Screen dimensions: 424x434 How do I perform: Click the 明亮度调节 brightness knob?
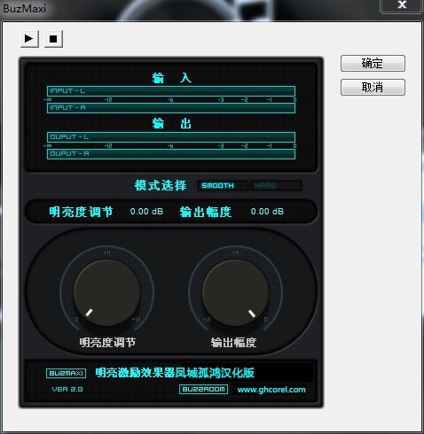(x=106, y=293)
